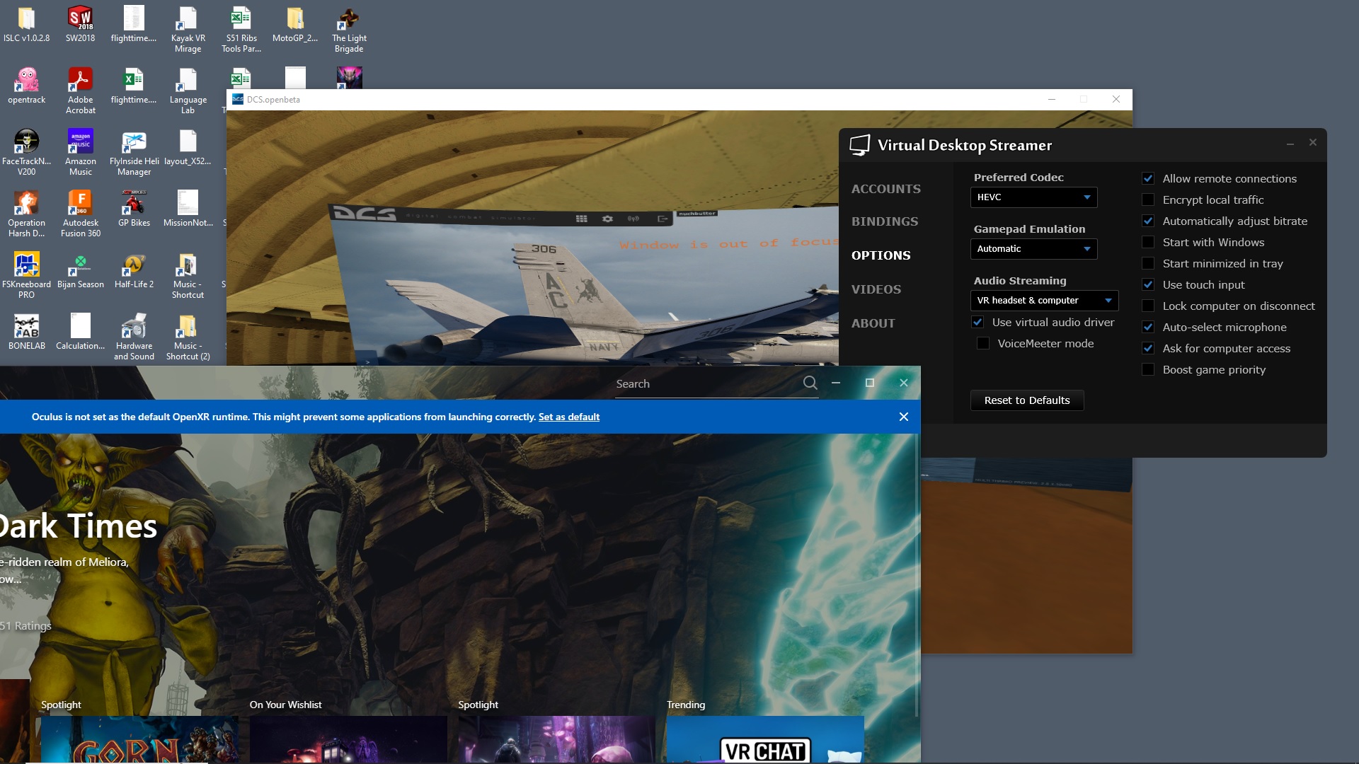Enable Encrypt local traffic checkbox
Viewport: 1359px width, 764px height.
point(1148,200)
